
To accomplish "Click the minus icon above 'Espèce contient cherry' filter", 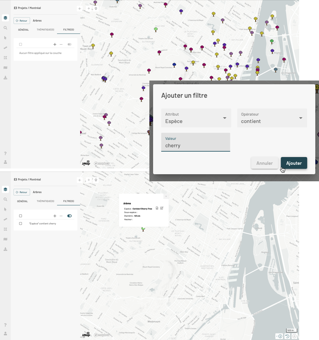I will tap(61, 216).
